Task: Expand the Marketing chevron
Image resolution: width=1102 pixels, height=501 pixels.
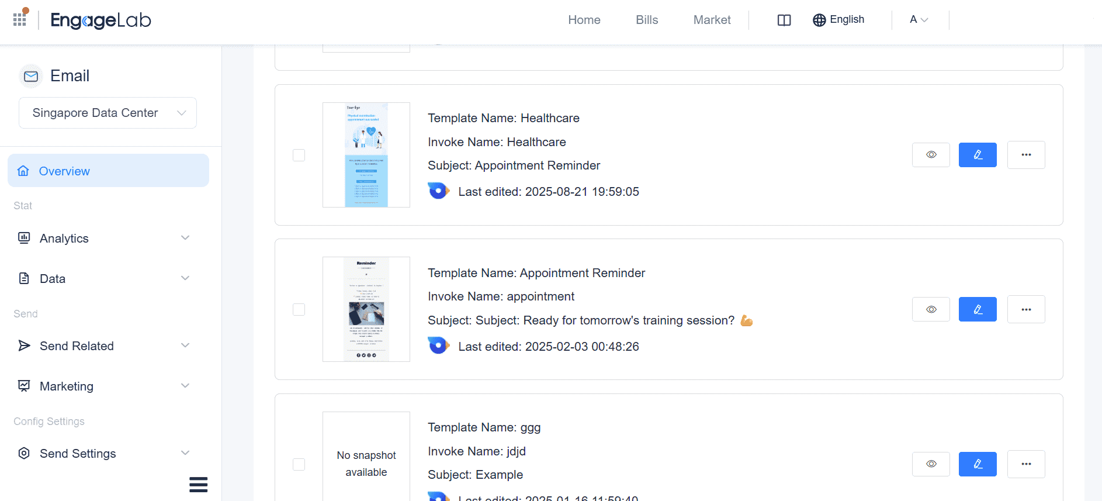Action: pos(185,385)
